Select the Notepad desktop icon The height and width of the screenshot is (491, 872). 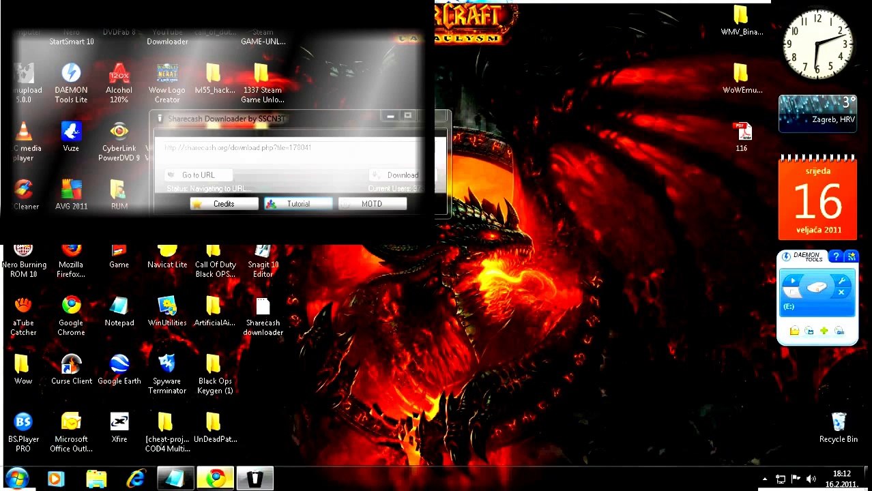point(119,311)
